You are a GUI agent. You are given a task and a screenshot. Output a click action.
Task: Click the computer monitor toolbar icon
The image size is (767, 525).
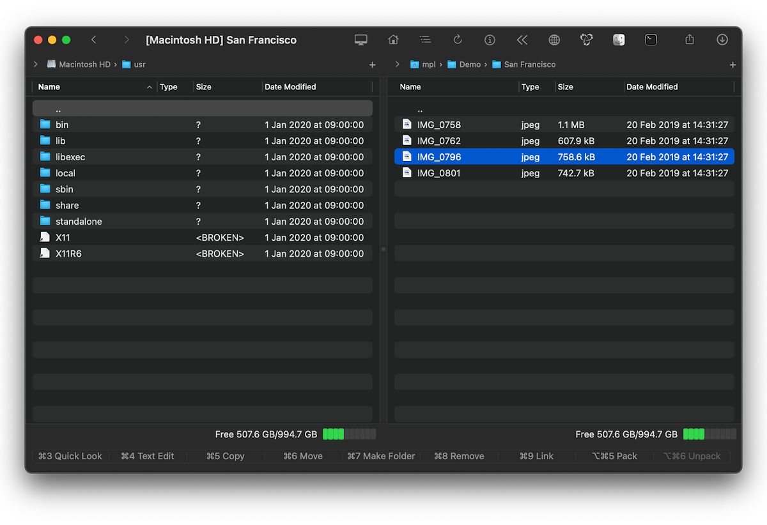pos(361,40)
